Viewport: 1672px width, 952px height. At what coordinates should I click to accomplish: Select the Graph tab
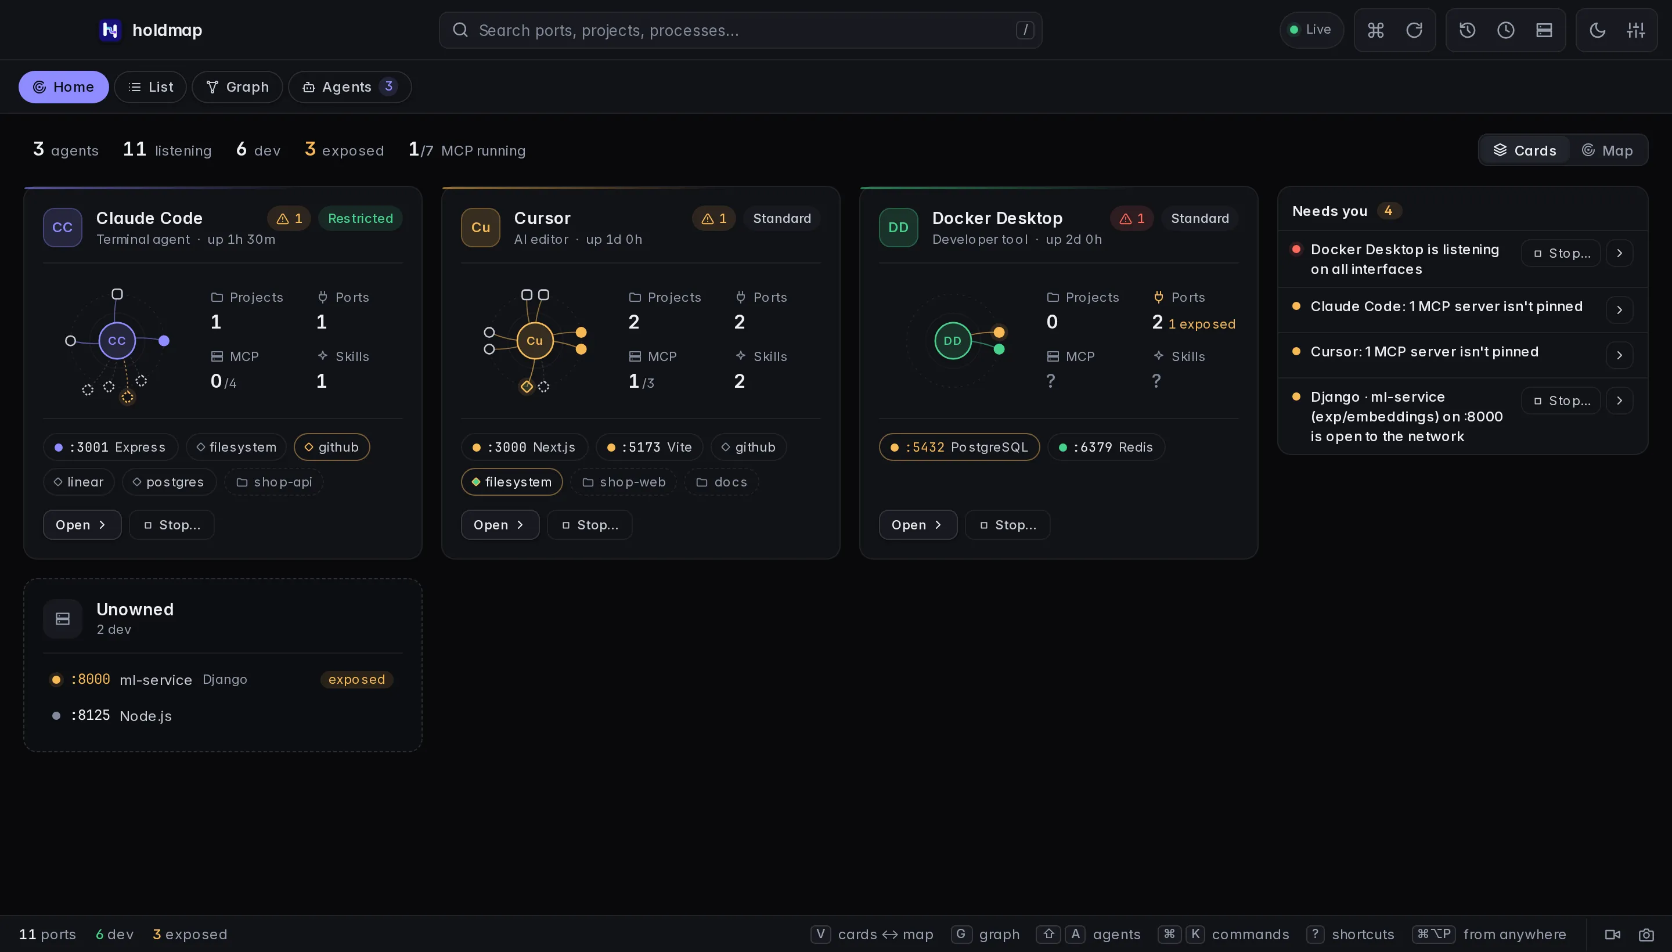(237, 87)
